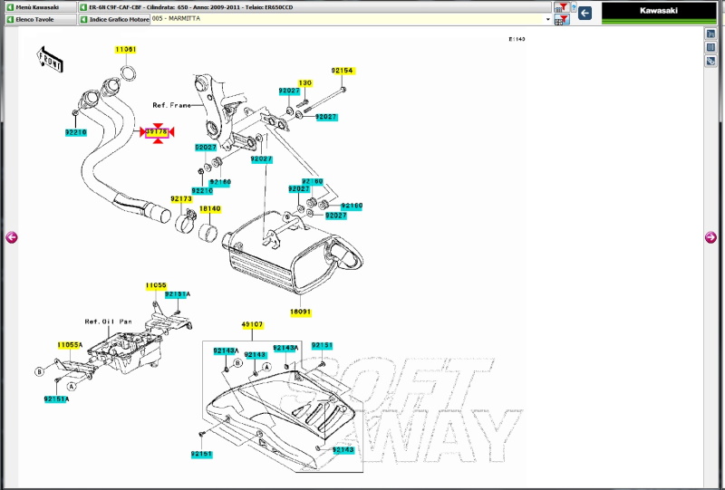725x490 pixels.
Task: Select highlighted part number 39178
Action: click(x=157, y=132)
